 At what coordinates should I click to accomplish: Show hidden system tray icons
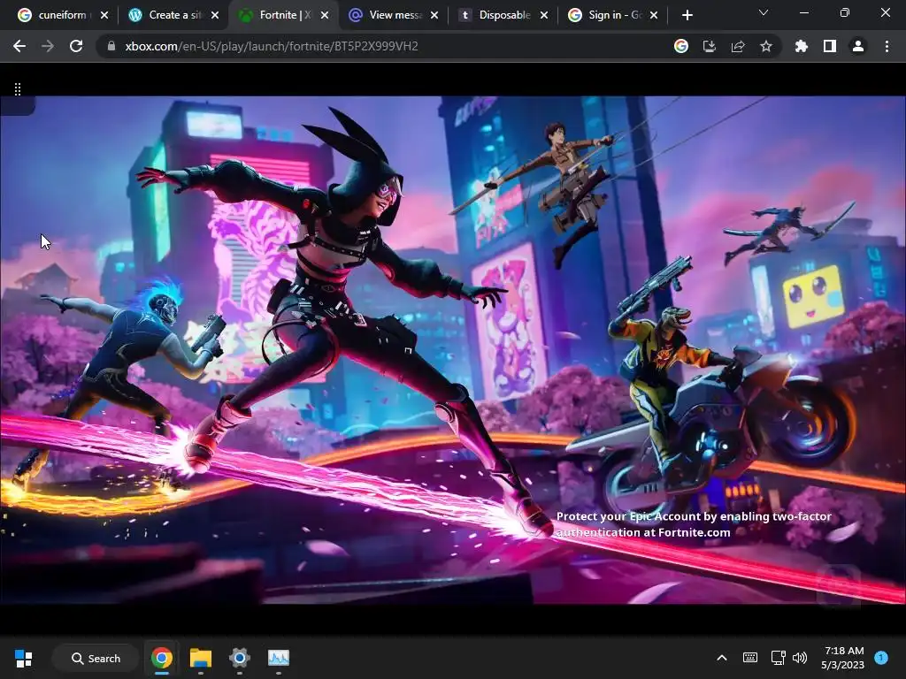click(x=722, y=658)
